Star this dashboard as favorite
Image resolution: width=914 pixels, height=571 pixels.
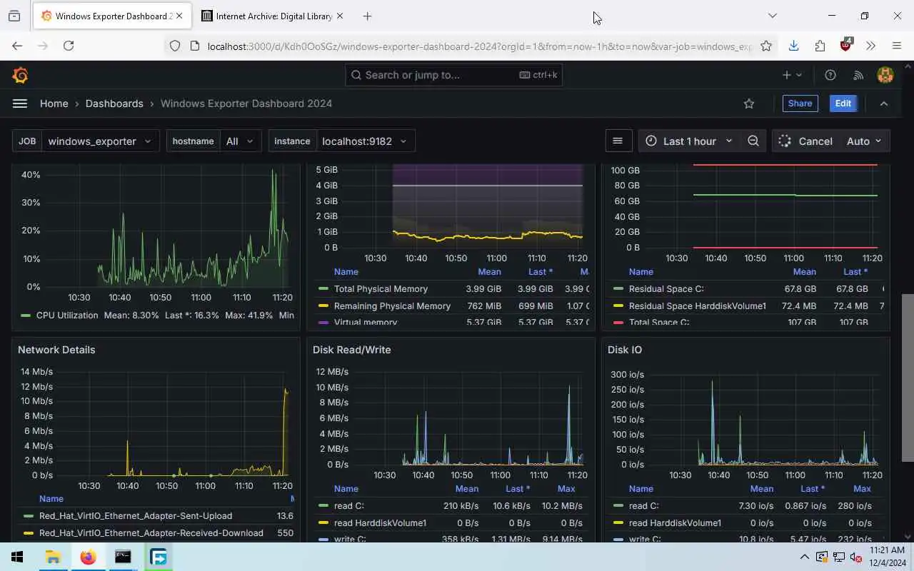point(749,103)
